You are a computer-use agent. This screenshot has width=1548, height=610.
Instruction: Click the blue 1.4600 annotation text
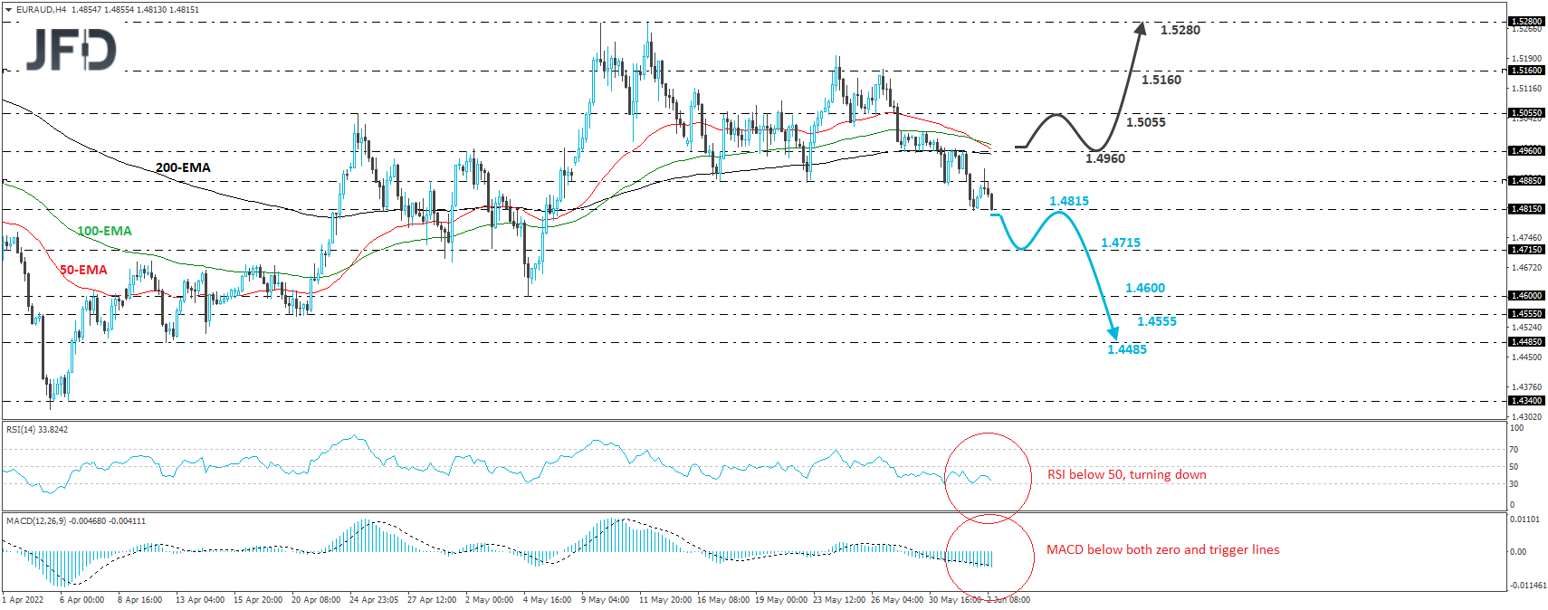pos(1145,288)
